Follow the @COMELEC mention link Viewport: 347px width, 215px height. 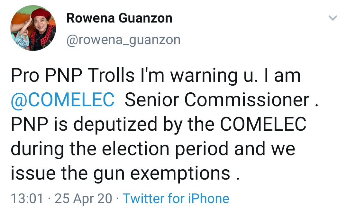(x=62, y=100)
